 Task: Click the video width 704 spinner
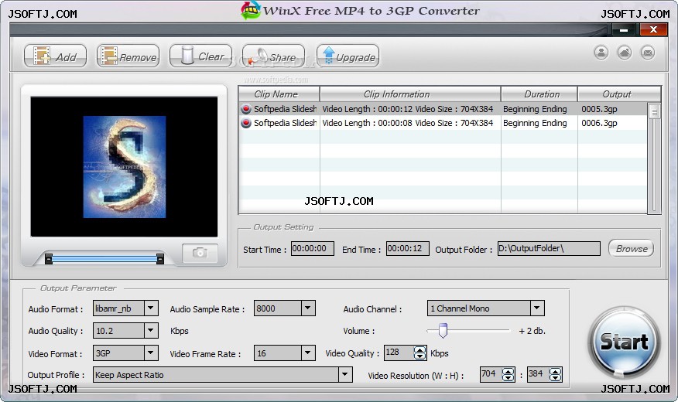point(508,374)
